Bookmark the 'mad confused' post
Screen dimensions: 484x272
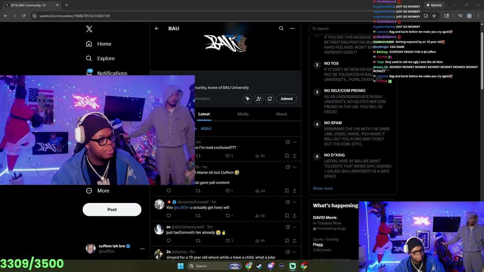(287, 156)
